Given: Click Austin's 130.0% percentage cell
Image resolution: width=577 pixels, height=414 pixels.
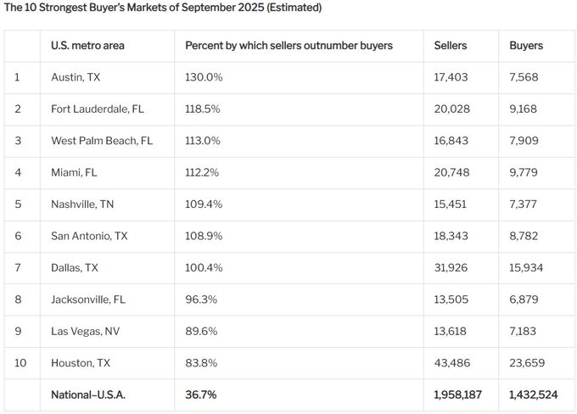Looking at the screenshot, I should click(x=203, y=77).
